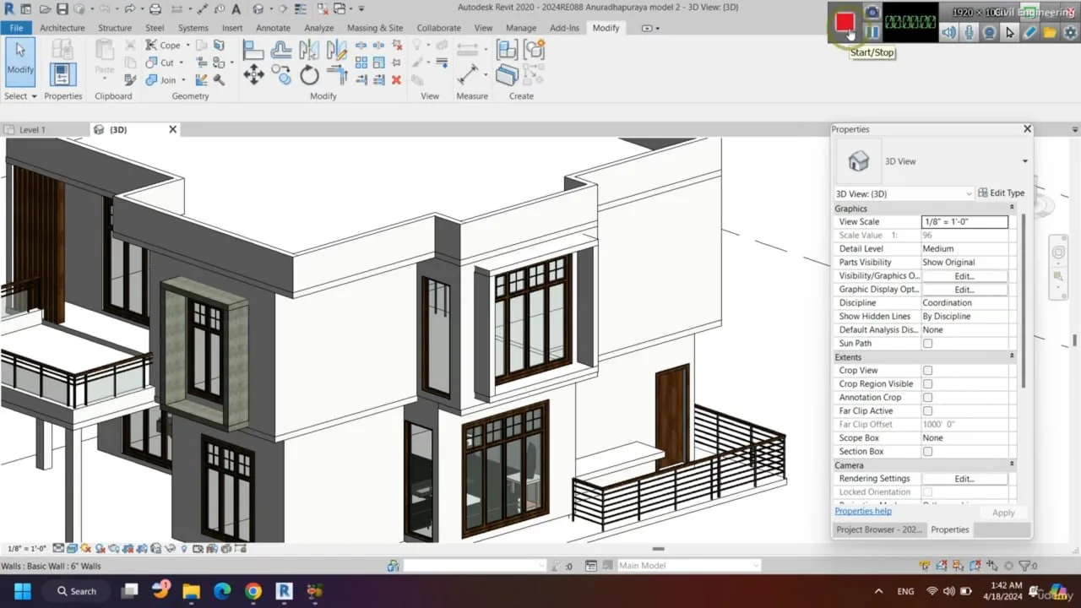The image size is (1081, 608).
Task: Collapse the Extents properties section
Action: tap(1012, 357)
